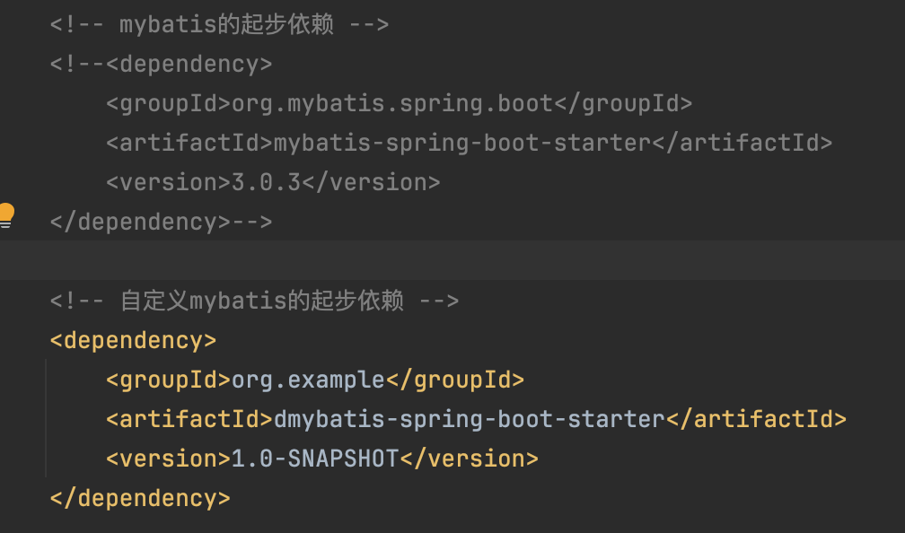Click the commented '<!--<dependency>' line
The height and width of the screenshot is (533, 905).
coord(161,64)
